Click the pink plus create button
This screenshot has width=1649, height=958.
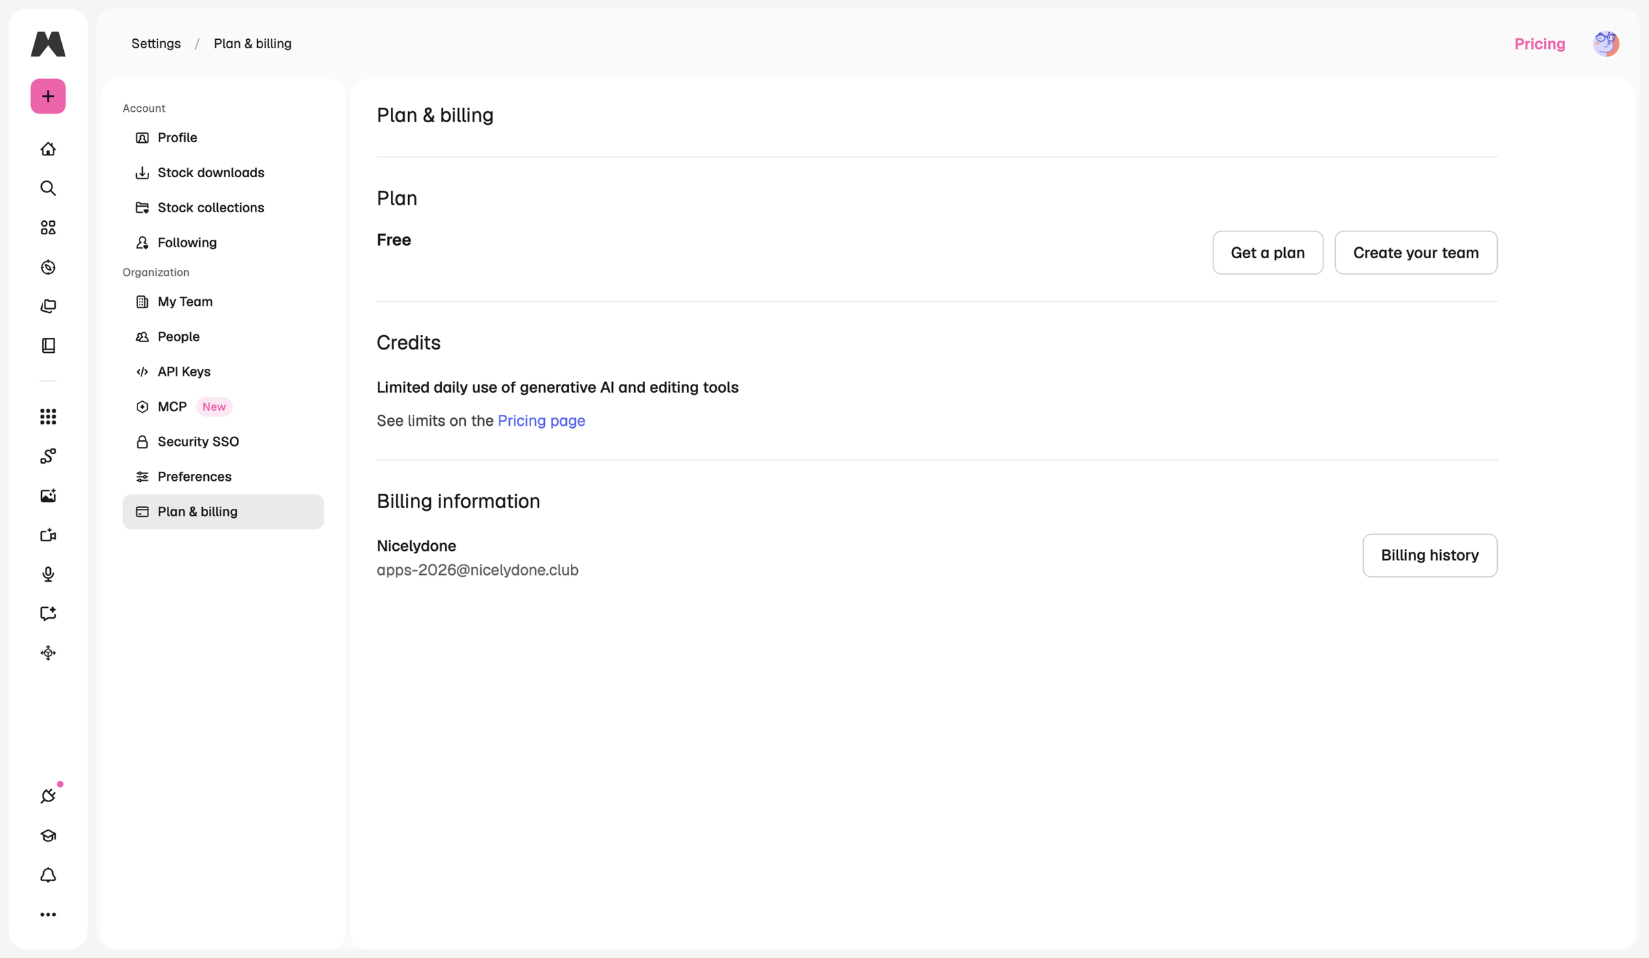coord(48,96)
